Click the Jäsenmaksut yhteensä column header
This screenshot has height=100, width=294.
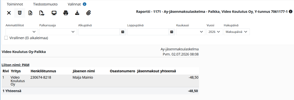[x=157, y=71]
